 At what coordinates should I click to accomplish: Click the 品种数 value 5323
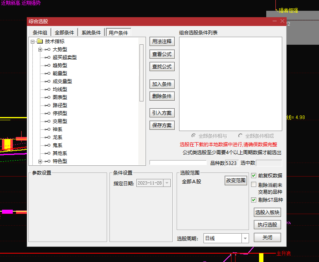pos(231,163)
